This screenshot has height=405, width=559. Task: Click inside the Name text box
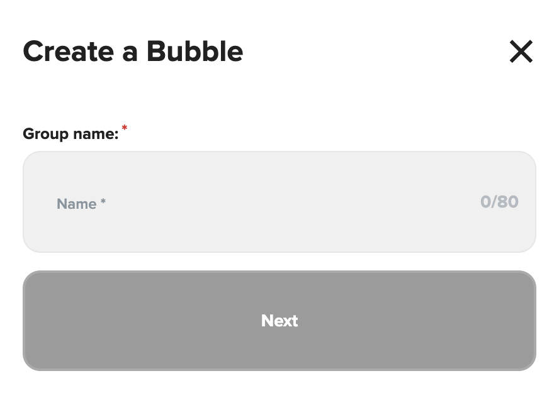[x=279, y=202]
